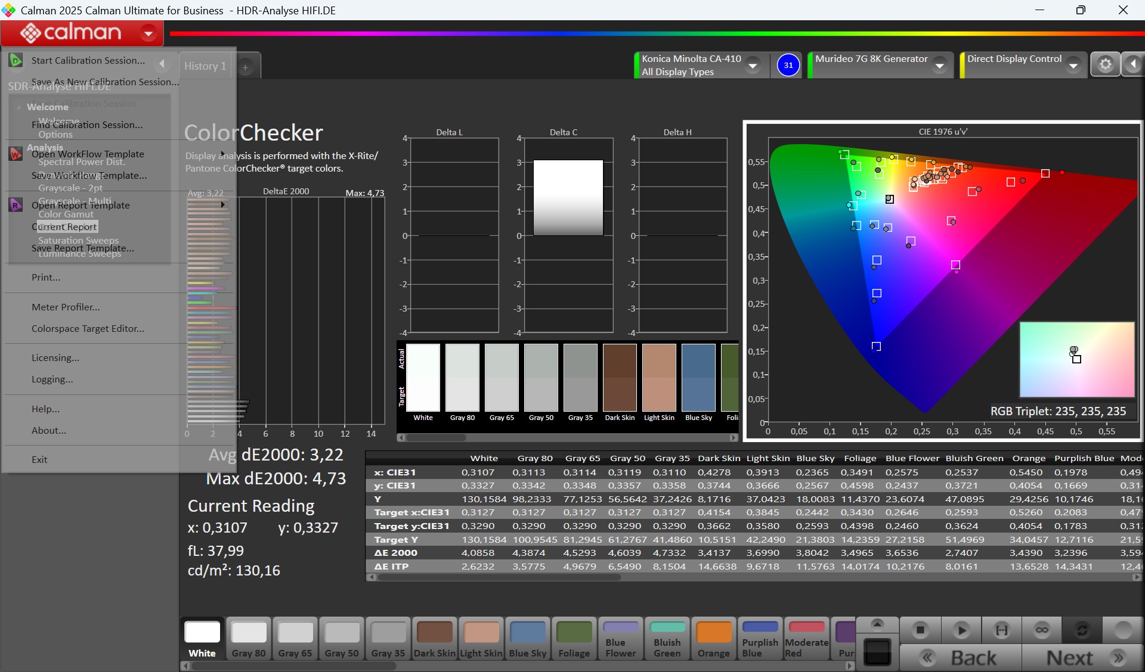The image size is (1145, 672).
Task: Toggle the black pattern window square button
Action: coord(877,652)
